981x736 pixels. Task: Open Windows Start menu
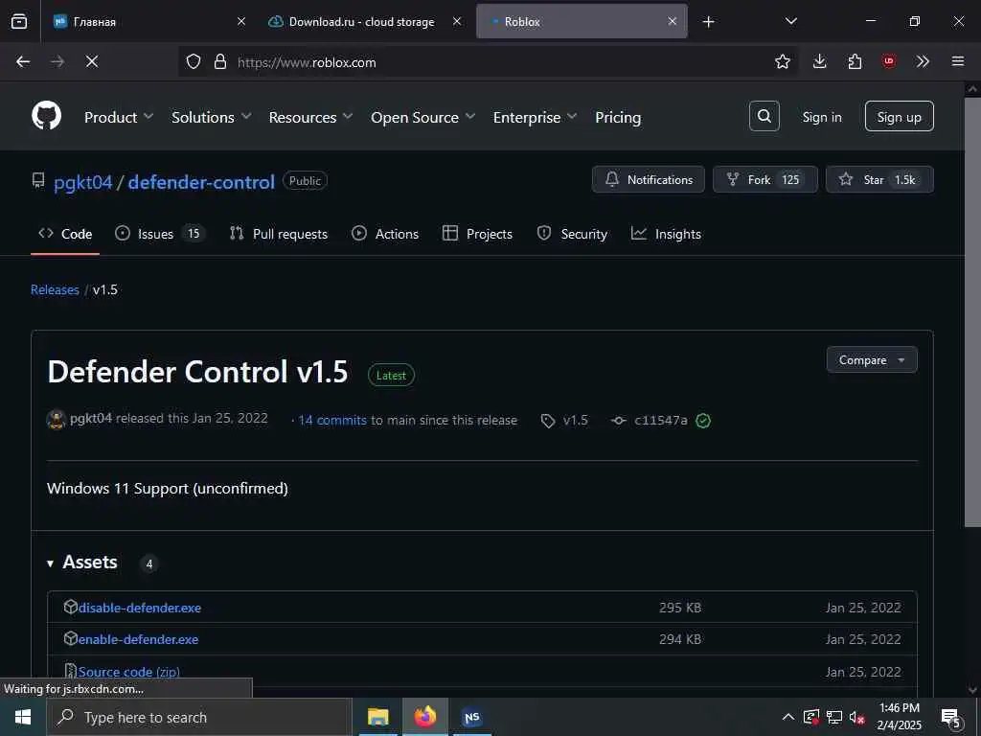(23, 717)
